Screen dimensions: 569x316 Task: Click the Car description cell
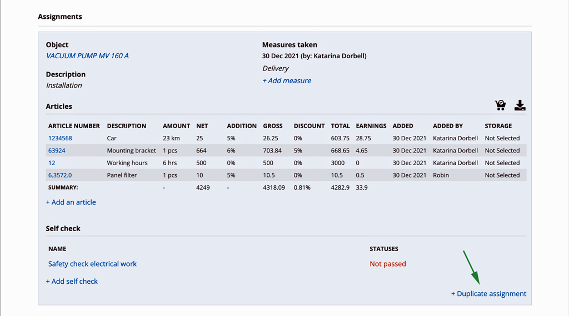pos(111,138)
